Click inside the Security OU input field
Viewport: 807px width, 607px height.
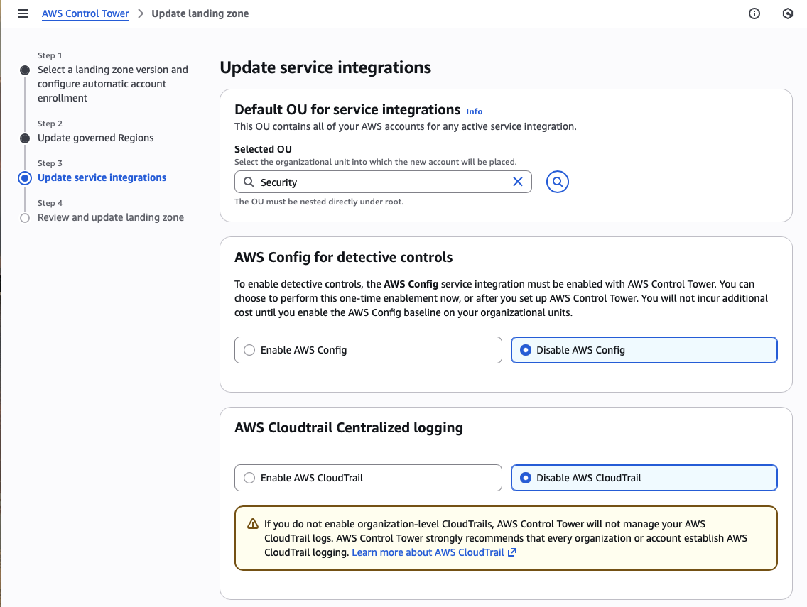(355, 182)
